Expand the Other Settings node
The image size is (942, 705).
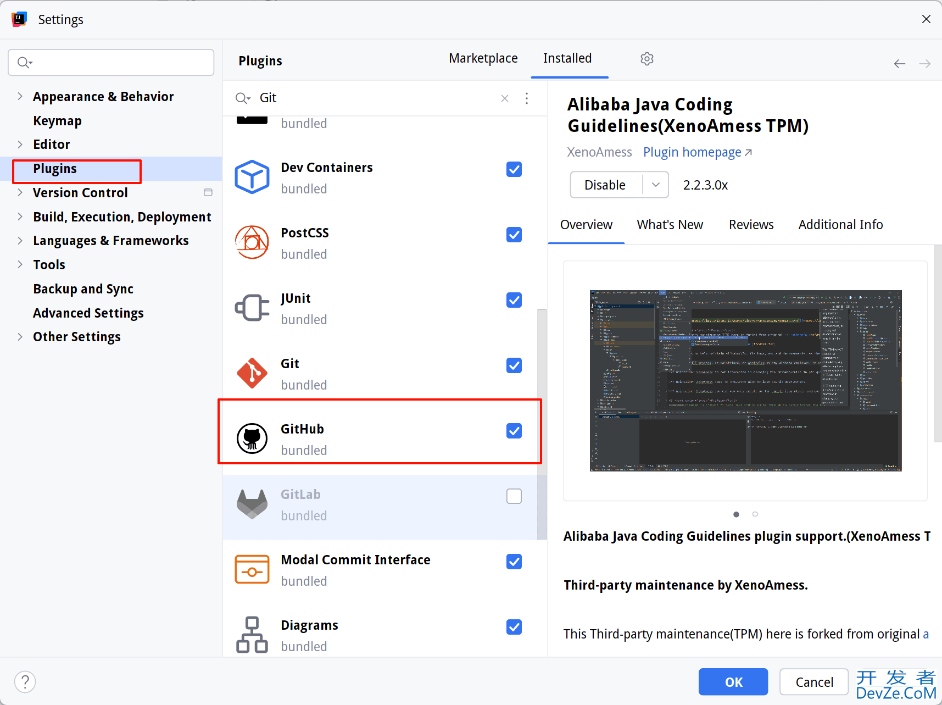pyautogui.click(x=20, y=337)
